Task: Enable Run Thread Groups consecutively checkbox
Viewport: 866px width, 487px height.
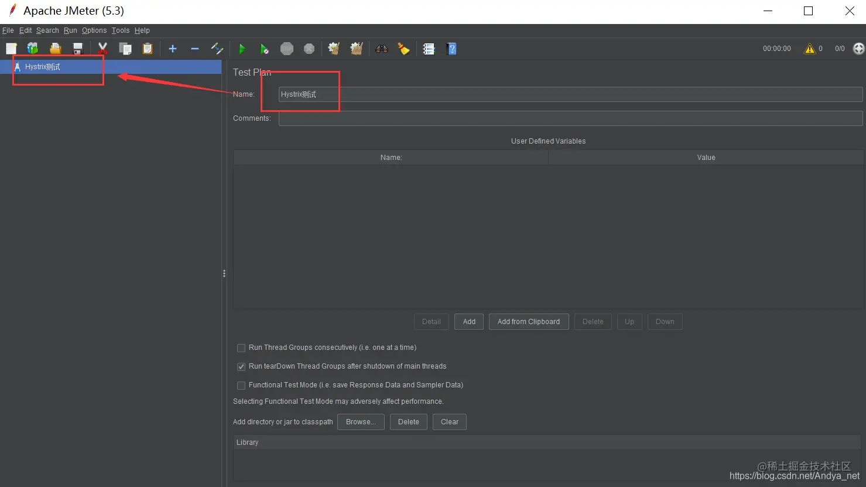Action: pos(241,348)
